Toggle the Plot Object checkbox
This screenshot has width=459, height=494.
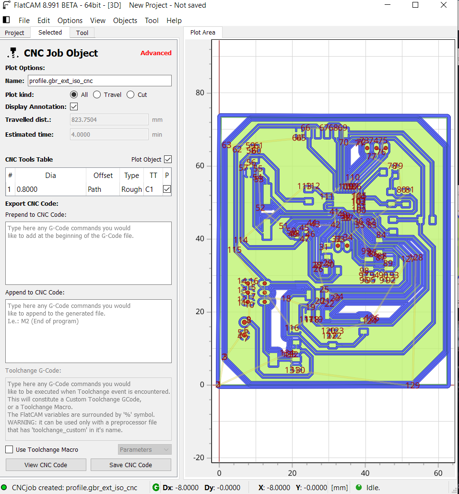[x=168, y=159]
